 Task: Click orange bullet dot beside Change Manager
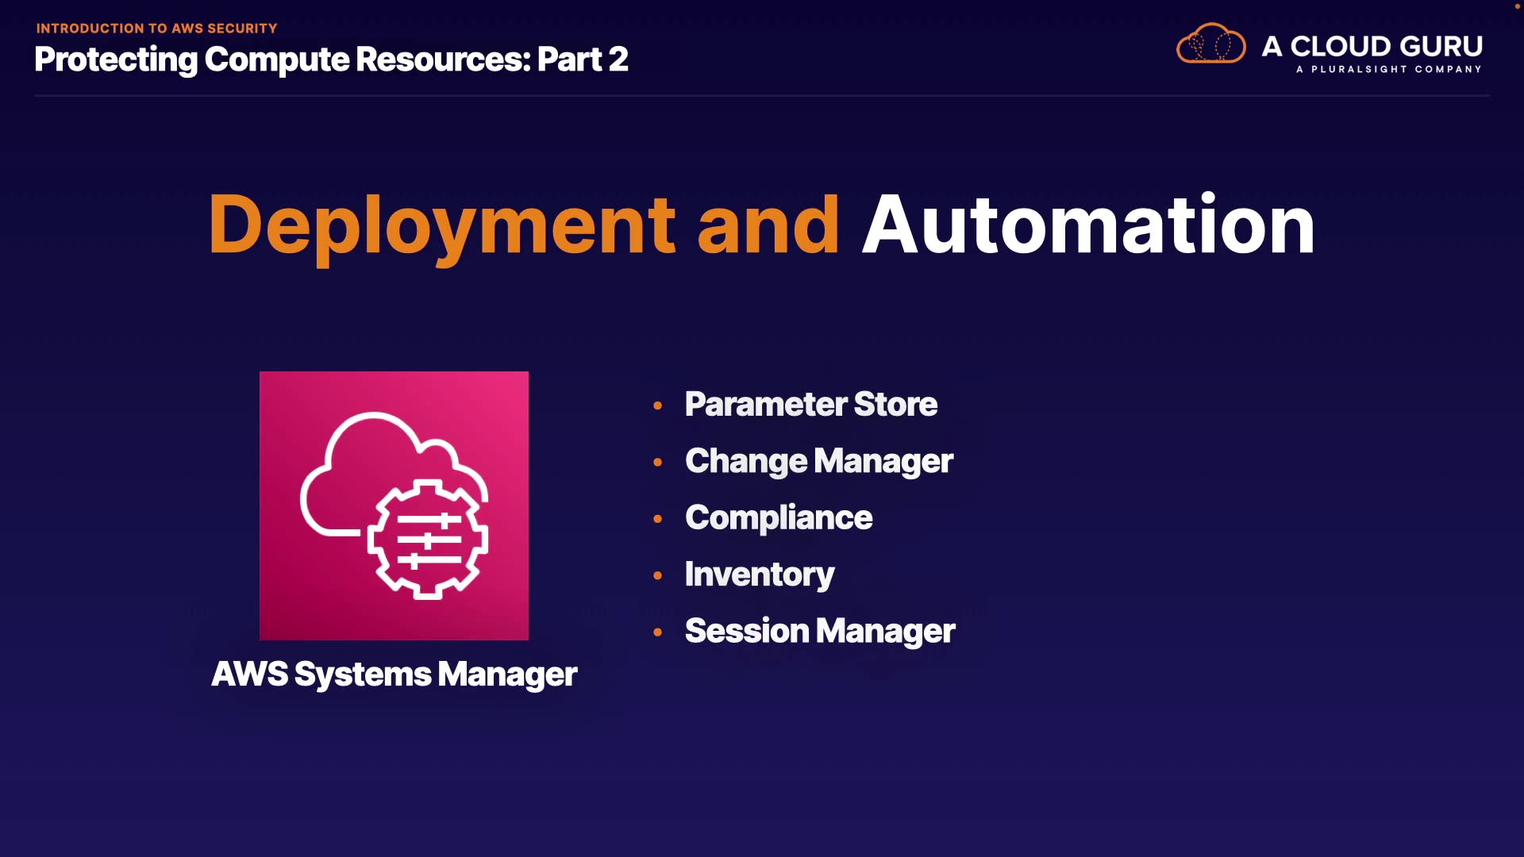click(657, 462)
